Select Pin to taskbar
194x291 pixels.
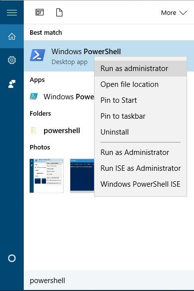pos(141,116)
